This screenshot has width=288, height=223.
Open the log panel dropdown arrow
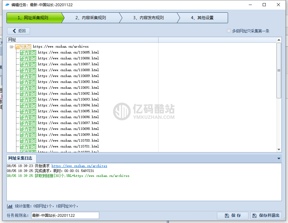279,158
